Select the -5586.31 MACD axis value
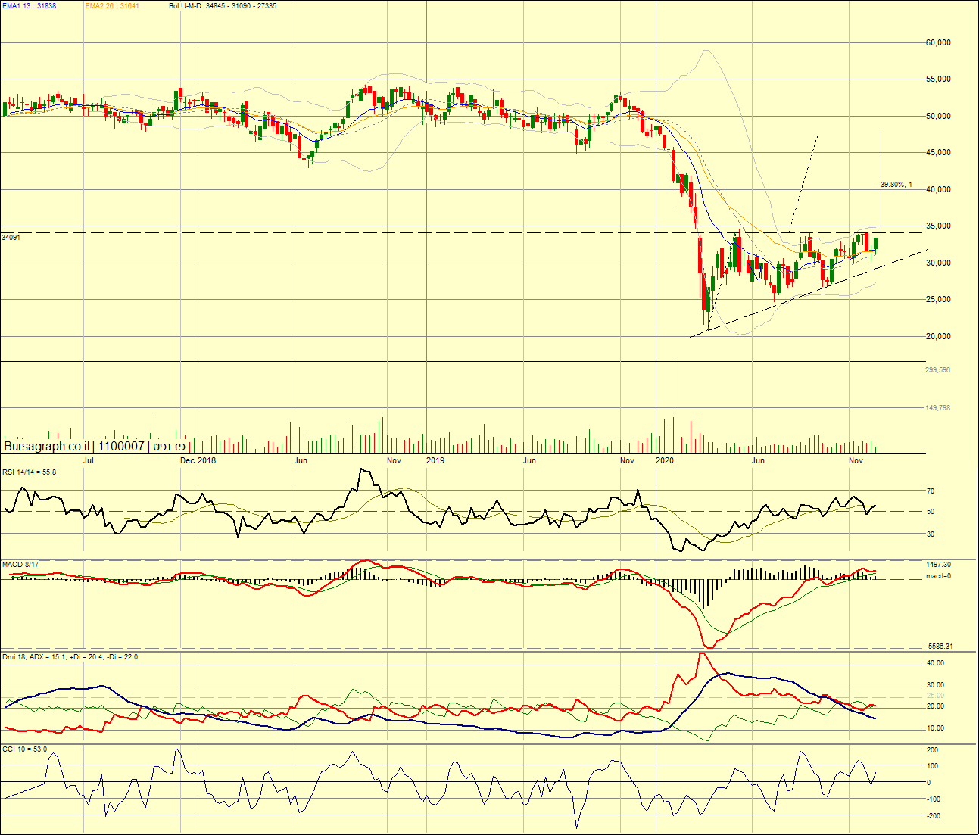This screenshot has height=835, width=979. (x=938, y=647)
